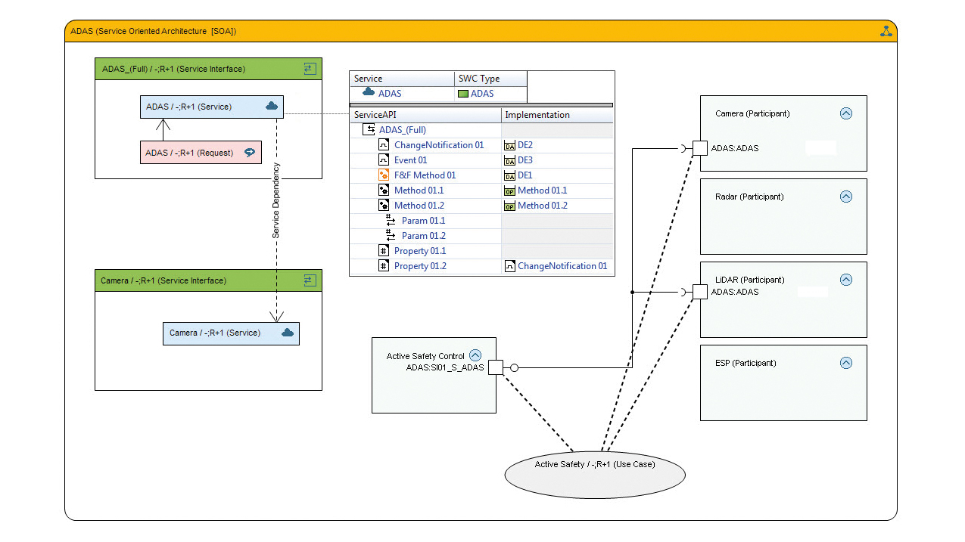The height and width of the screenshot is (542, 965).
Task: Select the ADAS:ADAS port on LiDAR participant
Action: tap(700, 292)
